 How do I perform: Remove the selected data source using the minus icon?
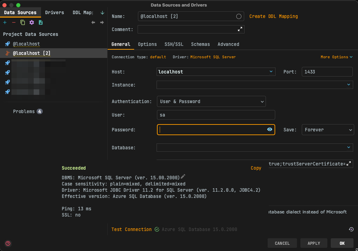(x=13, y=22)
